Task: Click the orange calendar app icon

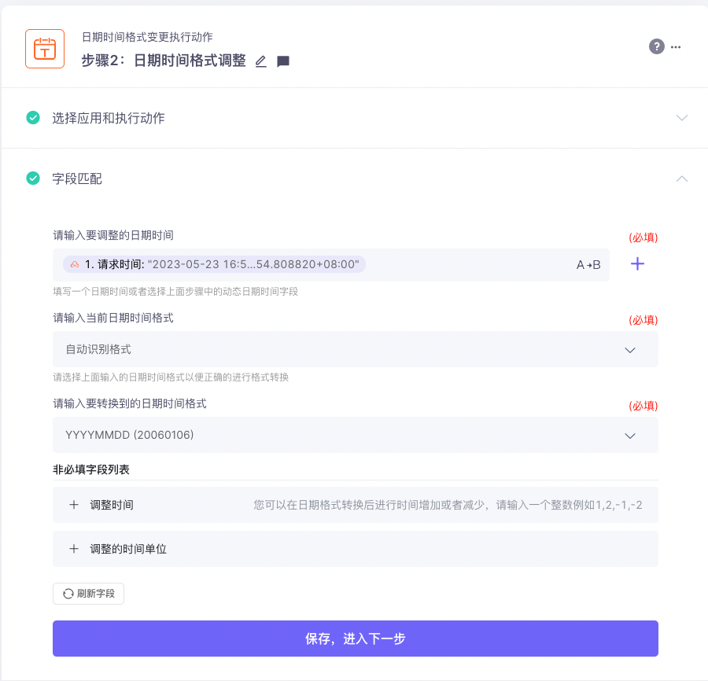Action: (x=45, y=49)
